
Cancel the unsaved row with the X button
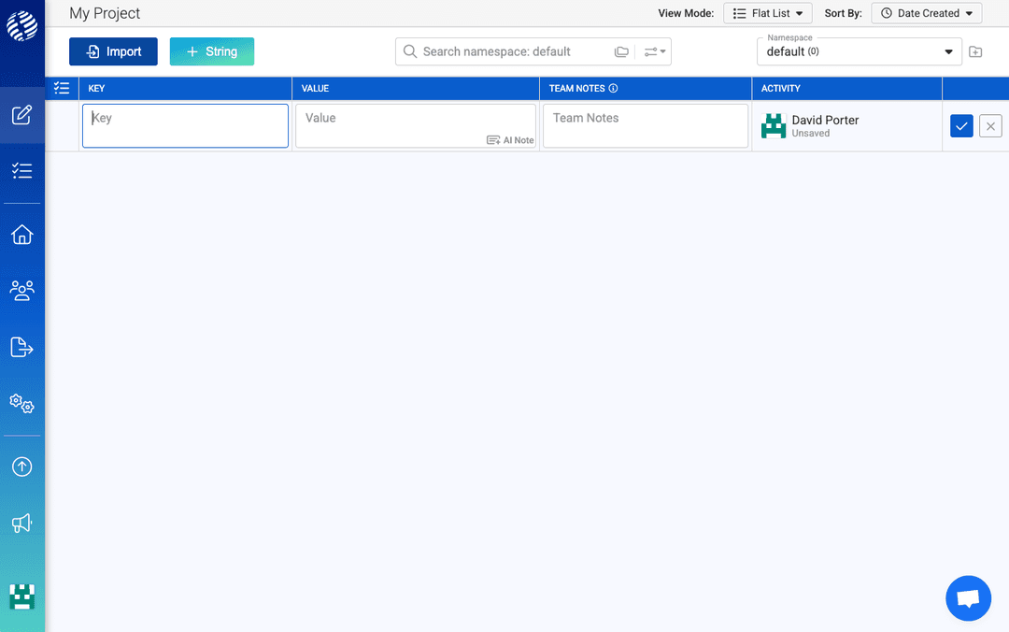pyautogui.click(x=990, y=125)
